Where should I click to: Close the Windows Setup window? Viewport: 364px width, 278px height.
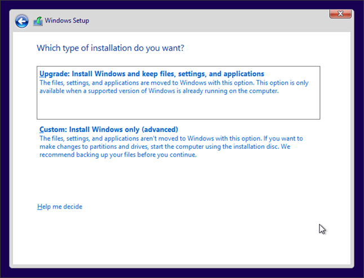coord(340,14)
